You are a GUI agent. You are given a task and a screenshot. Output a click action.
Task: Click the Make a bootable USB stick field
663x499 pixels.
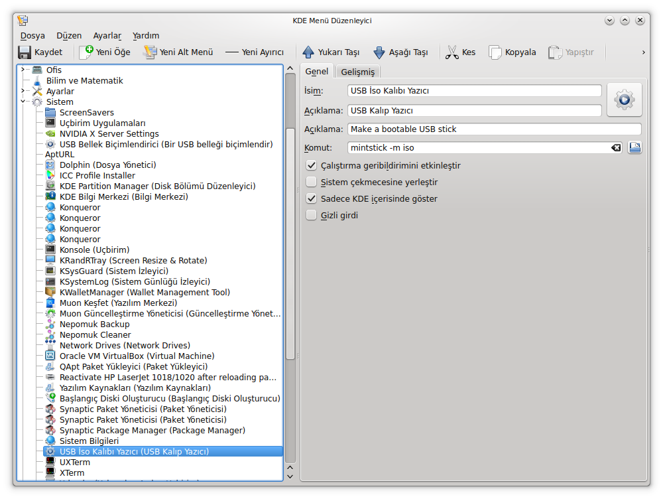point(495,129)
